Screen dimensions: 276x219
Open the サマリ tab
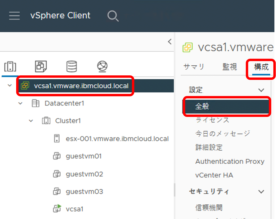pyautogui.click(x=194, y=67)
